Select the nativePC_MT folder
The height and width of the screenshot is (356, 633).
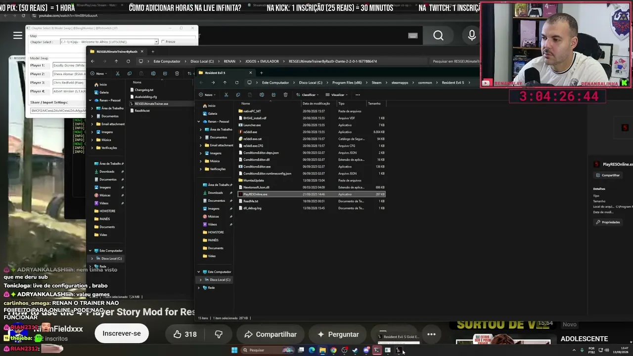click(x=312, y=111)
